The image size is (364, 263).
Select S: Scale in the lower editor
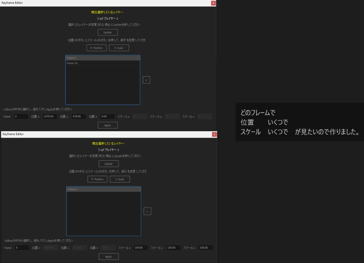(x=120, y=179)
